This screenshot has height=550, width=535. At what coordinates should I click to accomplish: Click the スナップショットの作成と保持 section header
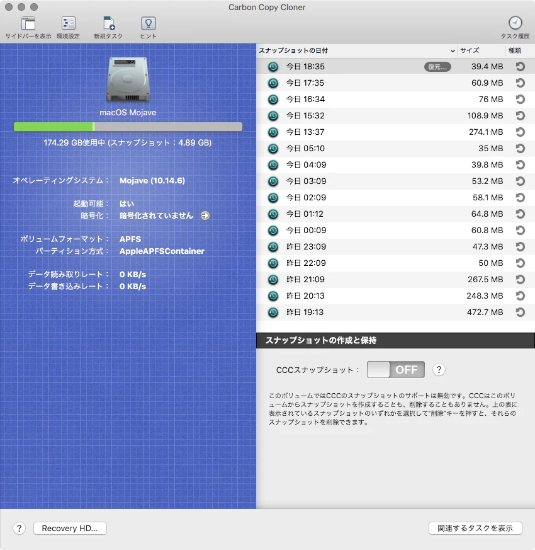coord(395,341)
